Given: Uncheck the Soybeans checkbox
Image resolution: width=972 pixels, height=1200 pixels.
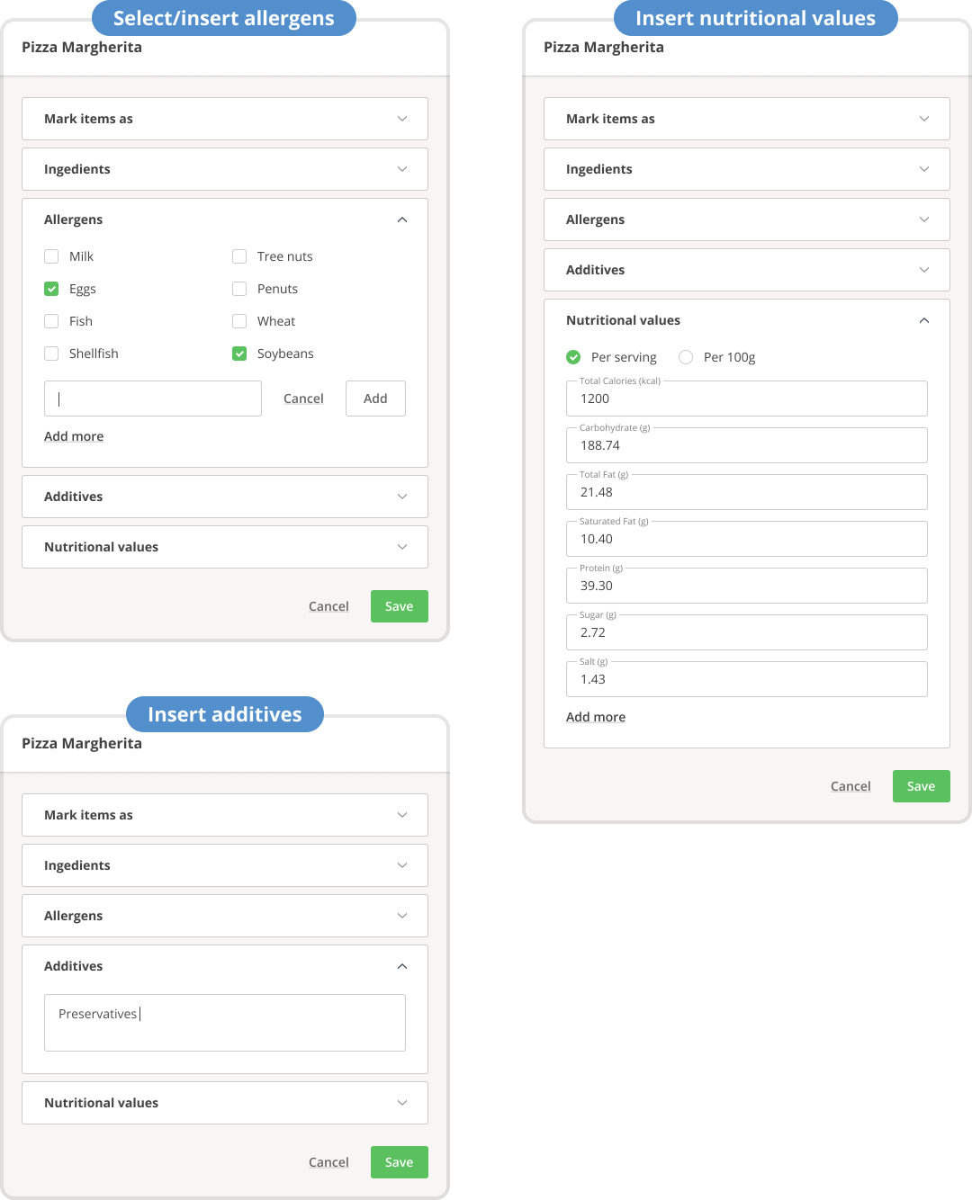Looking at the screenshot, I should tap(239, 354).
